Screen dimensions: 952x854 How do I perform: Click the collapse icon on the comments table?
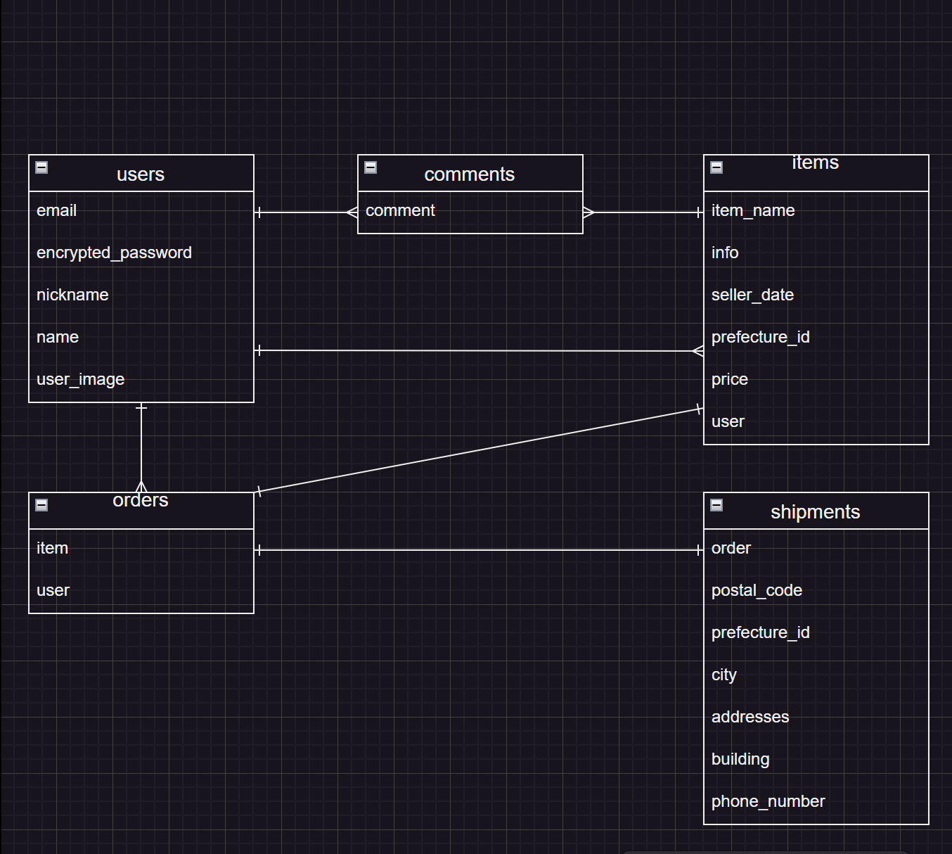(370, 167)
